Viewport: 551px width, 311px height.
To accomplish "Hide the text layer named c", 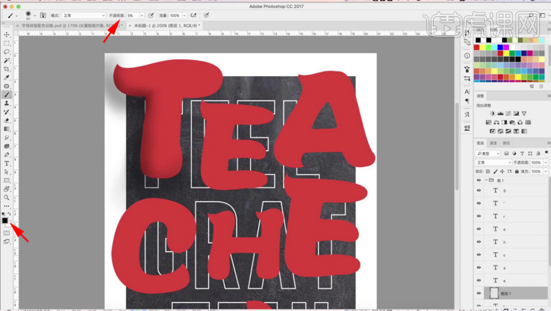I will (x=478, y=255).
